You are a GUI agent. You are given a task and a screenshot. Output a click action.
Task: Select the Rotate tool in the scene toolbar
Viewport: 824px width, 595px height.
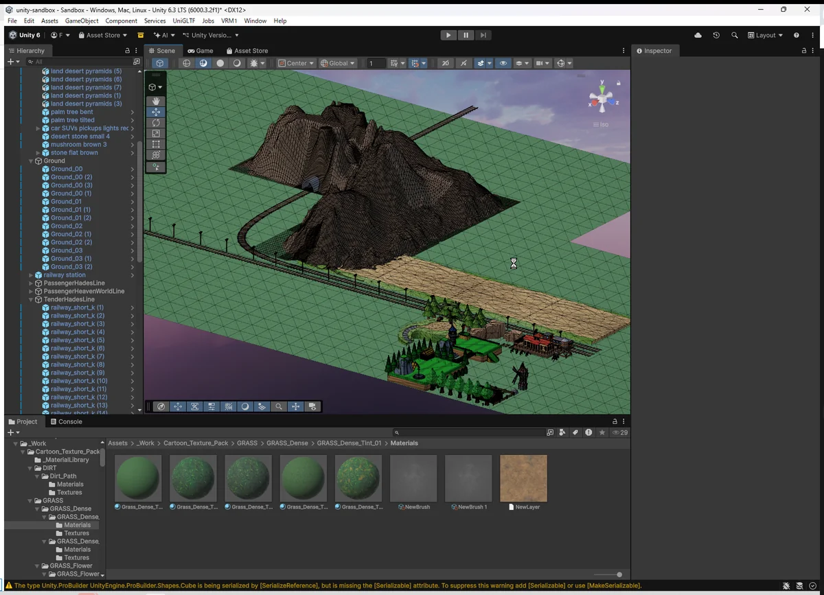(156, 123)
